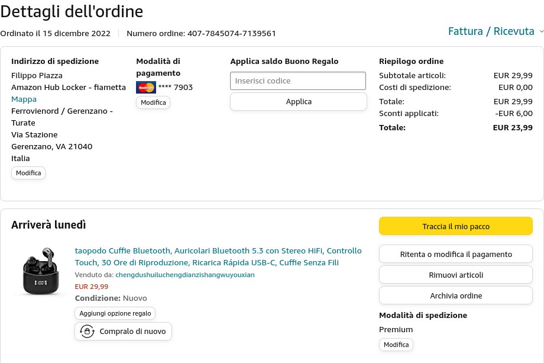
Task: Expand the Fattura / Ricevuta dropdown
Action: coord(496,31)
